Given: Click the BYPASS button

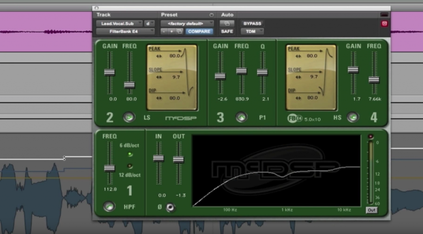Looking at the screenshot, I should pos(252,23).
